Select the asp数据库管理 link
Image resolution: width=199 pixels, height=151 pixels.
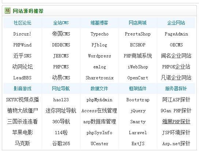coord(99,121)
